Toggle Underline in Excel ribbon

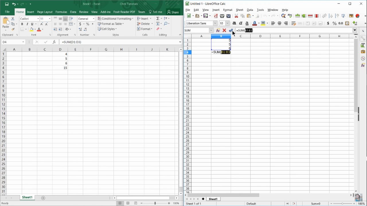coord(32,24)
